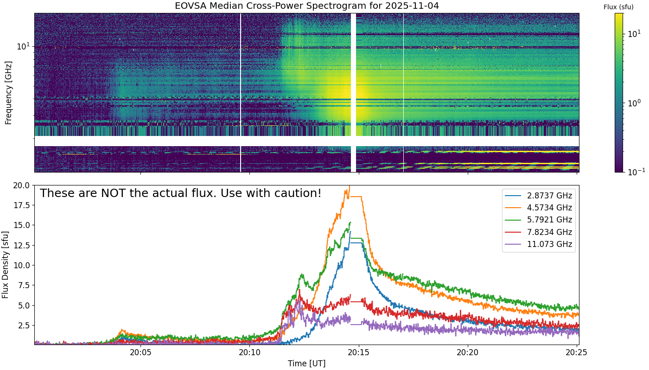The width and height of the screenshot is (649, 370).
Task: Click the 20:05 time axis tick label
Action: 140,352
